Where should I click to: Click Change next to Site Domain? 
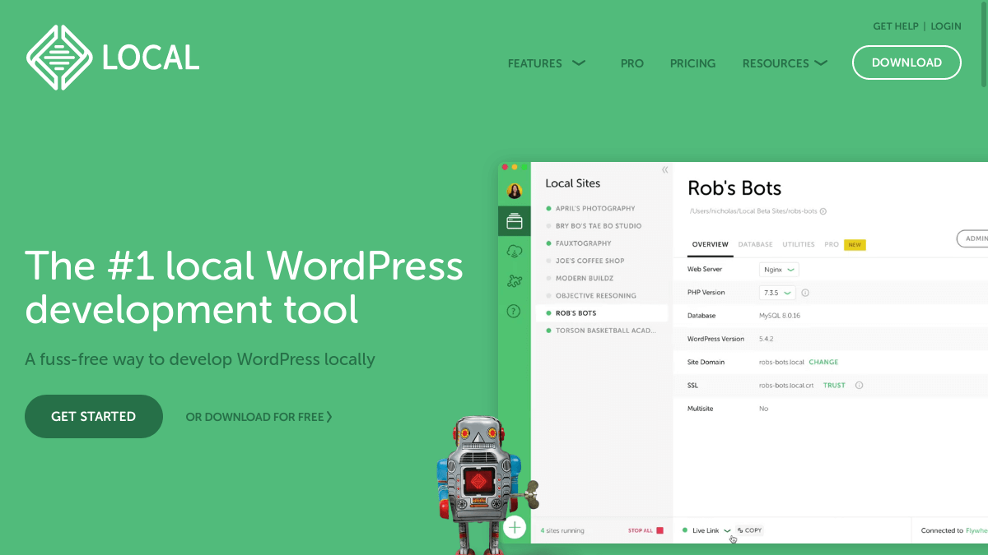point(823,362)
